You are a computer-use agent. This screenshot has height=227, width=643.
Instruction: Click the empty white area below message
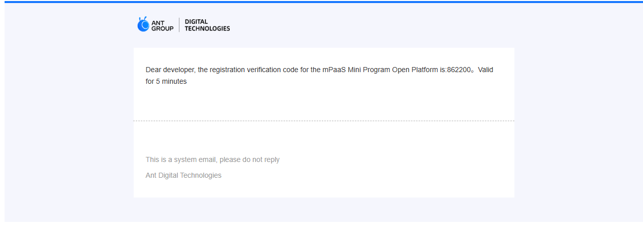click(324, 102)
